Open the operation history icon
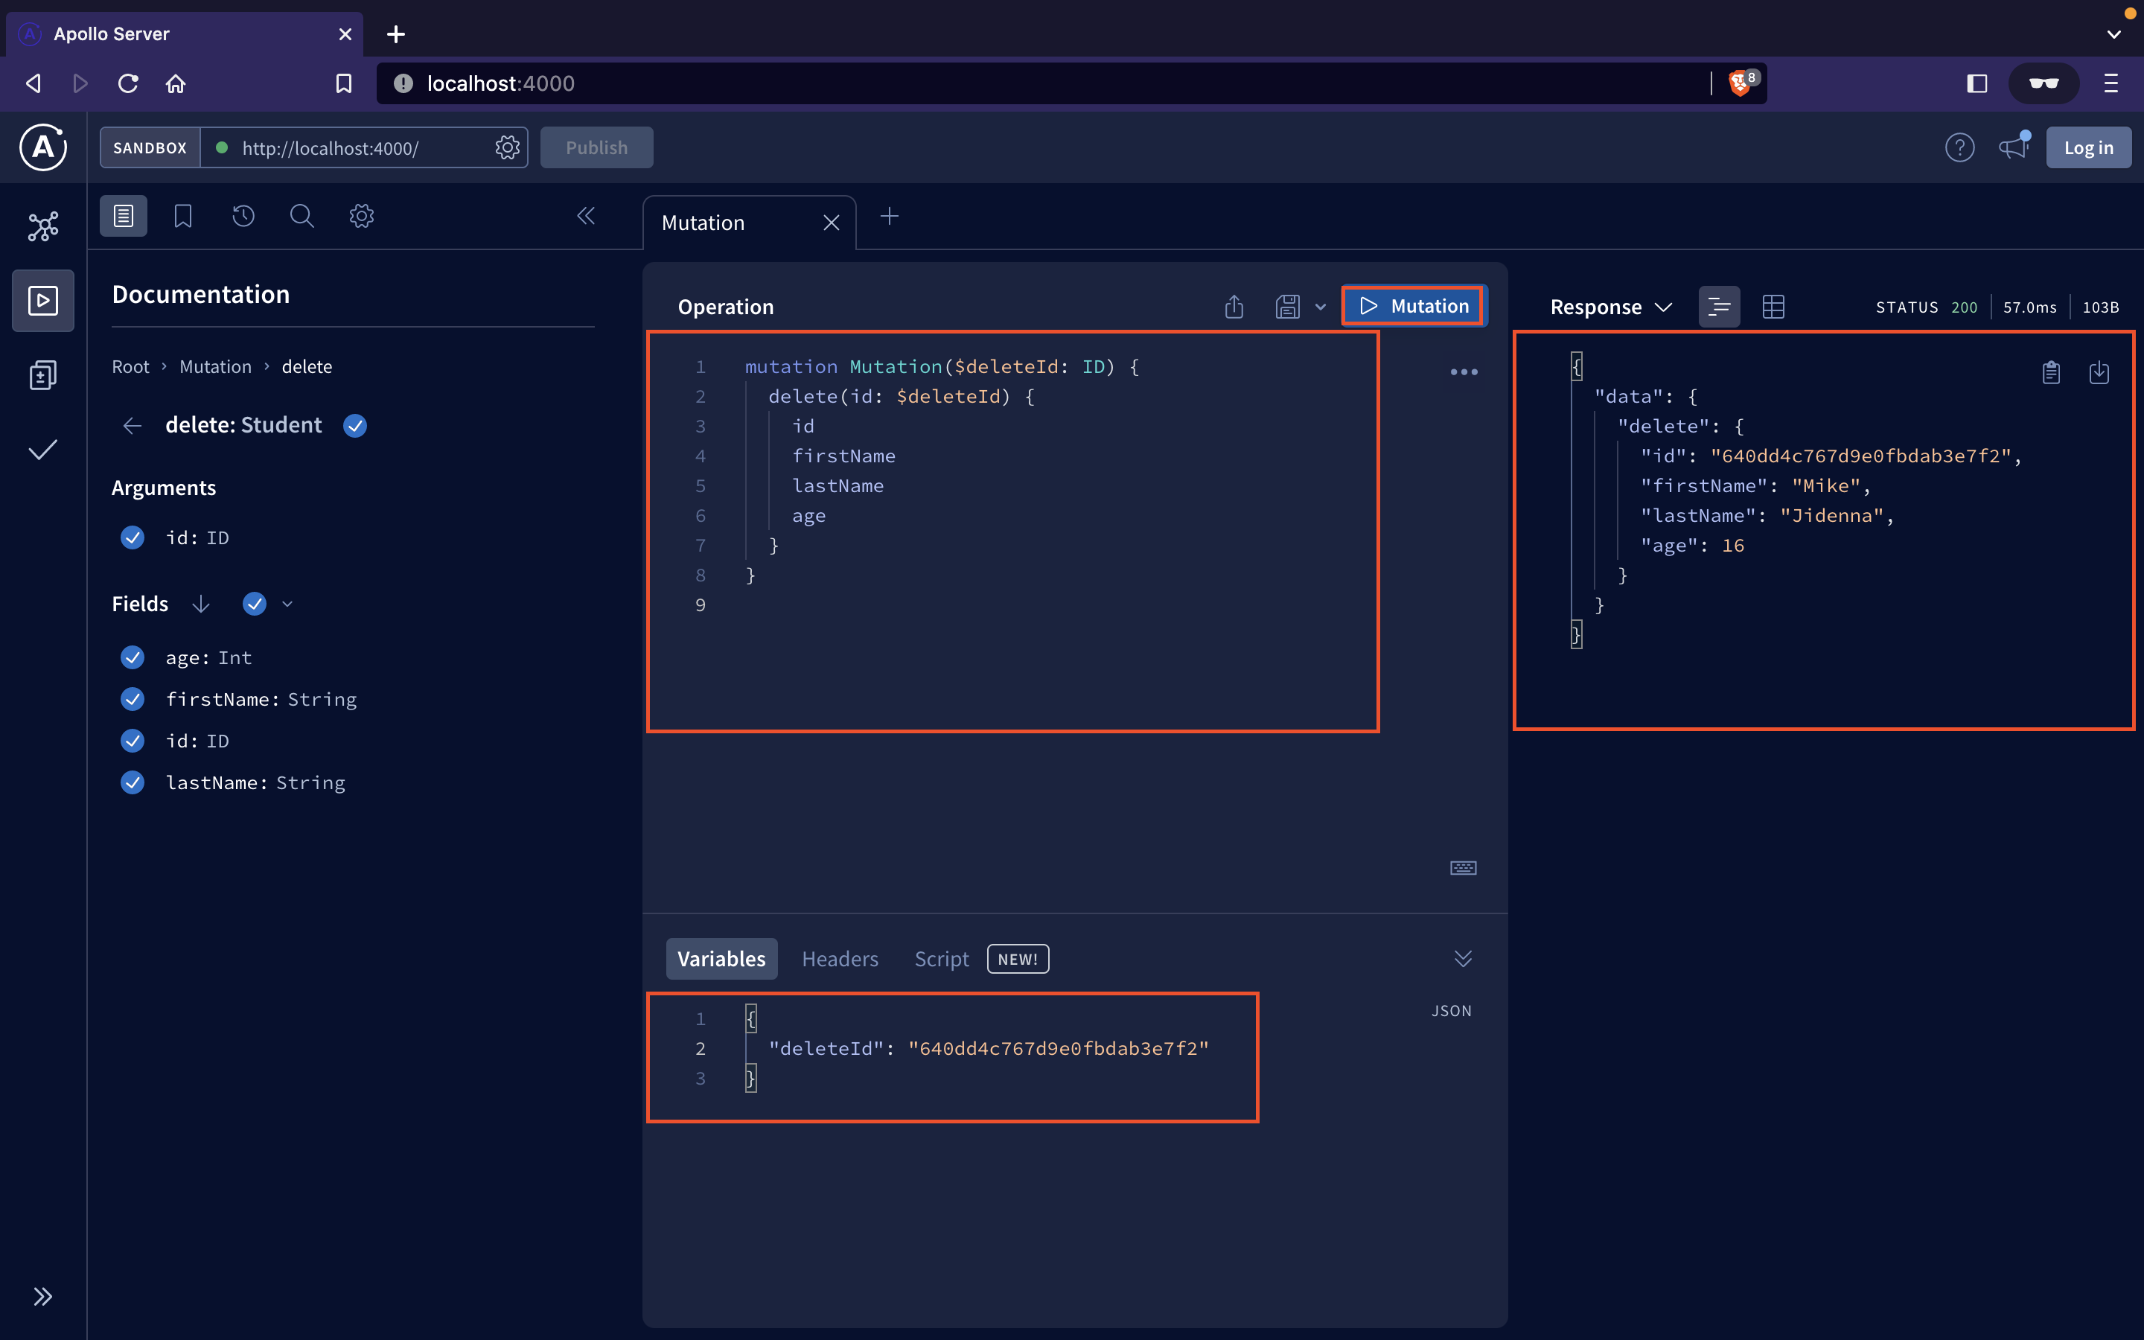The width and height of the screenshot is (2144, 1340). tap(243, 215)
